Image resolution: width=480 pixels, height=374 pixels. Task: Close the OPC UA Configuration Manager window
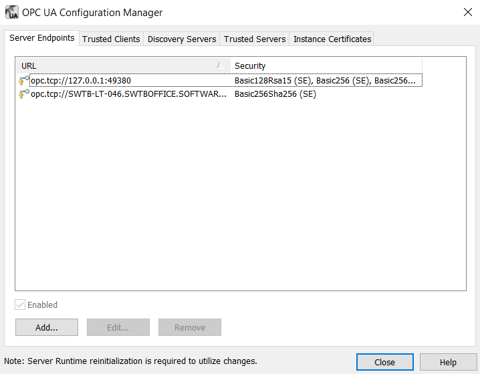point(467,12)
